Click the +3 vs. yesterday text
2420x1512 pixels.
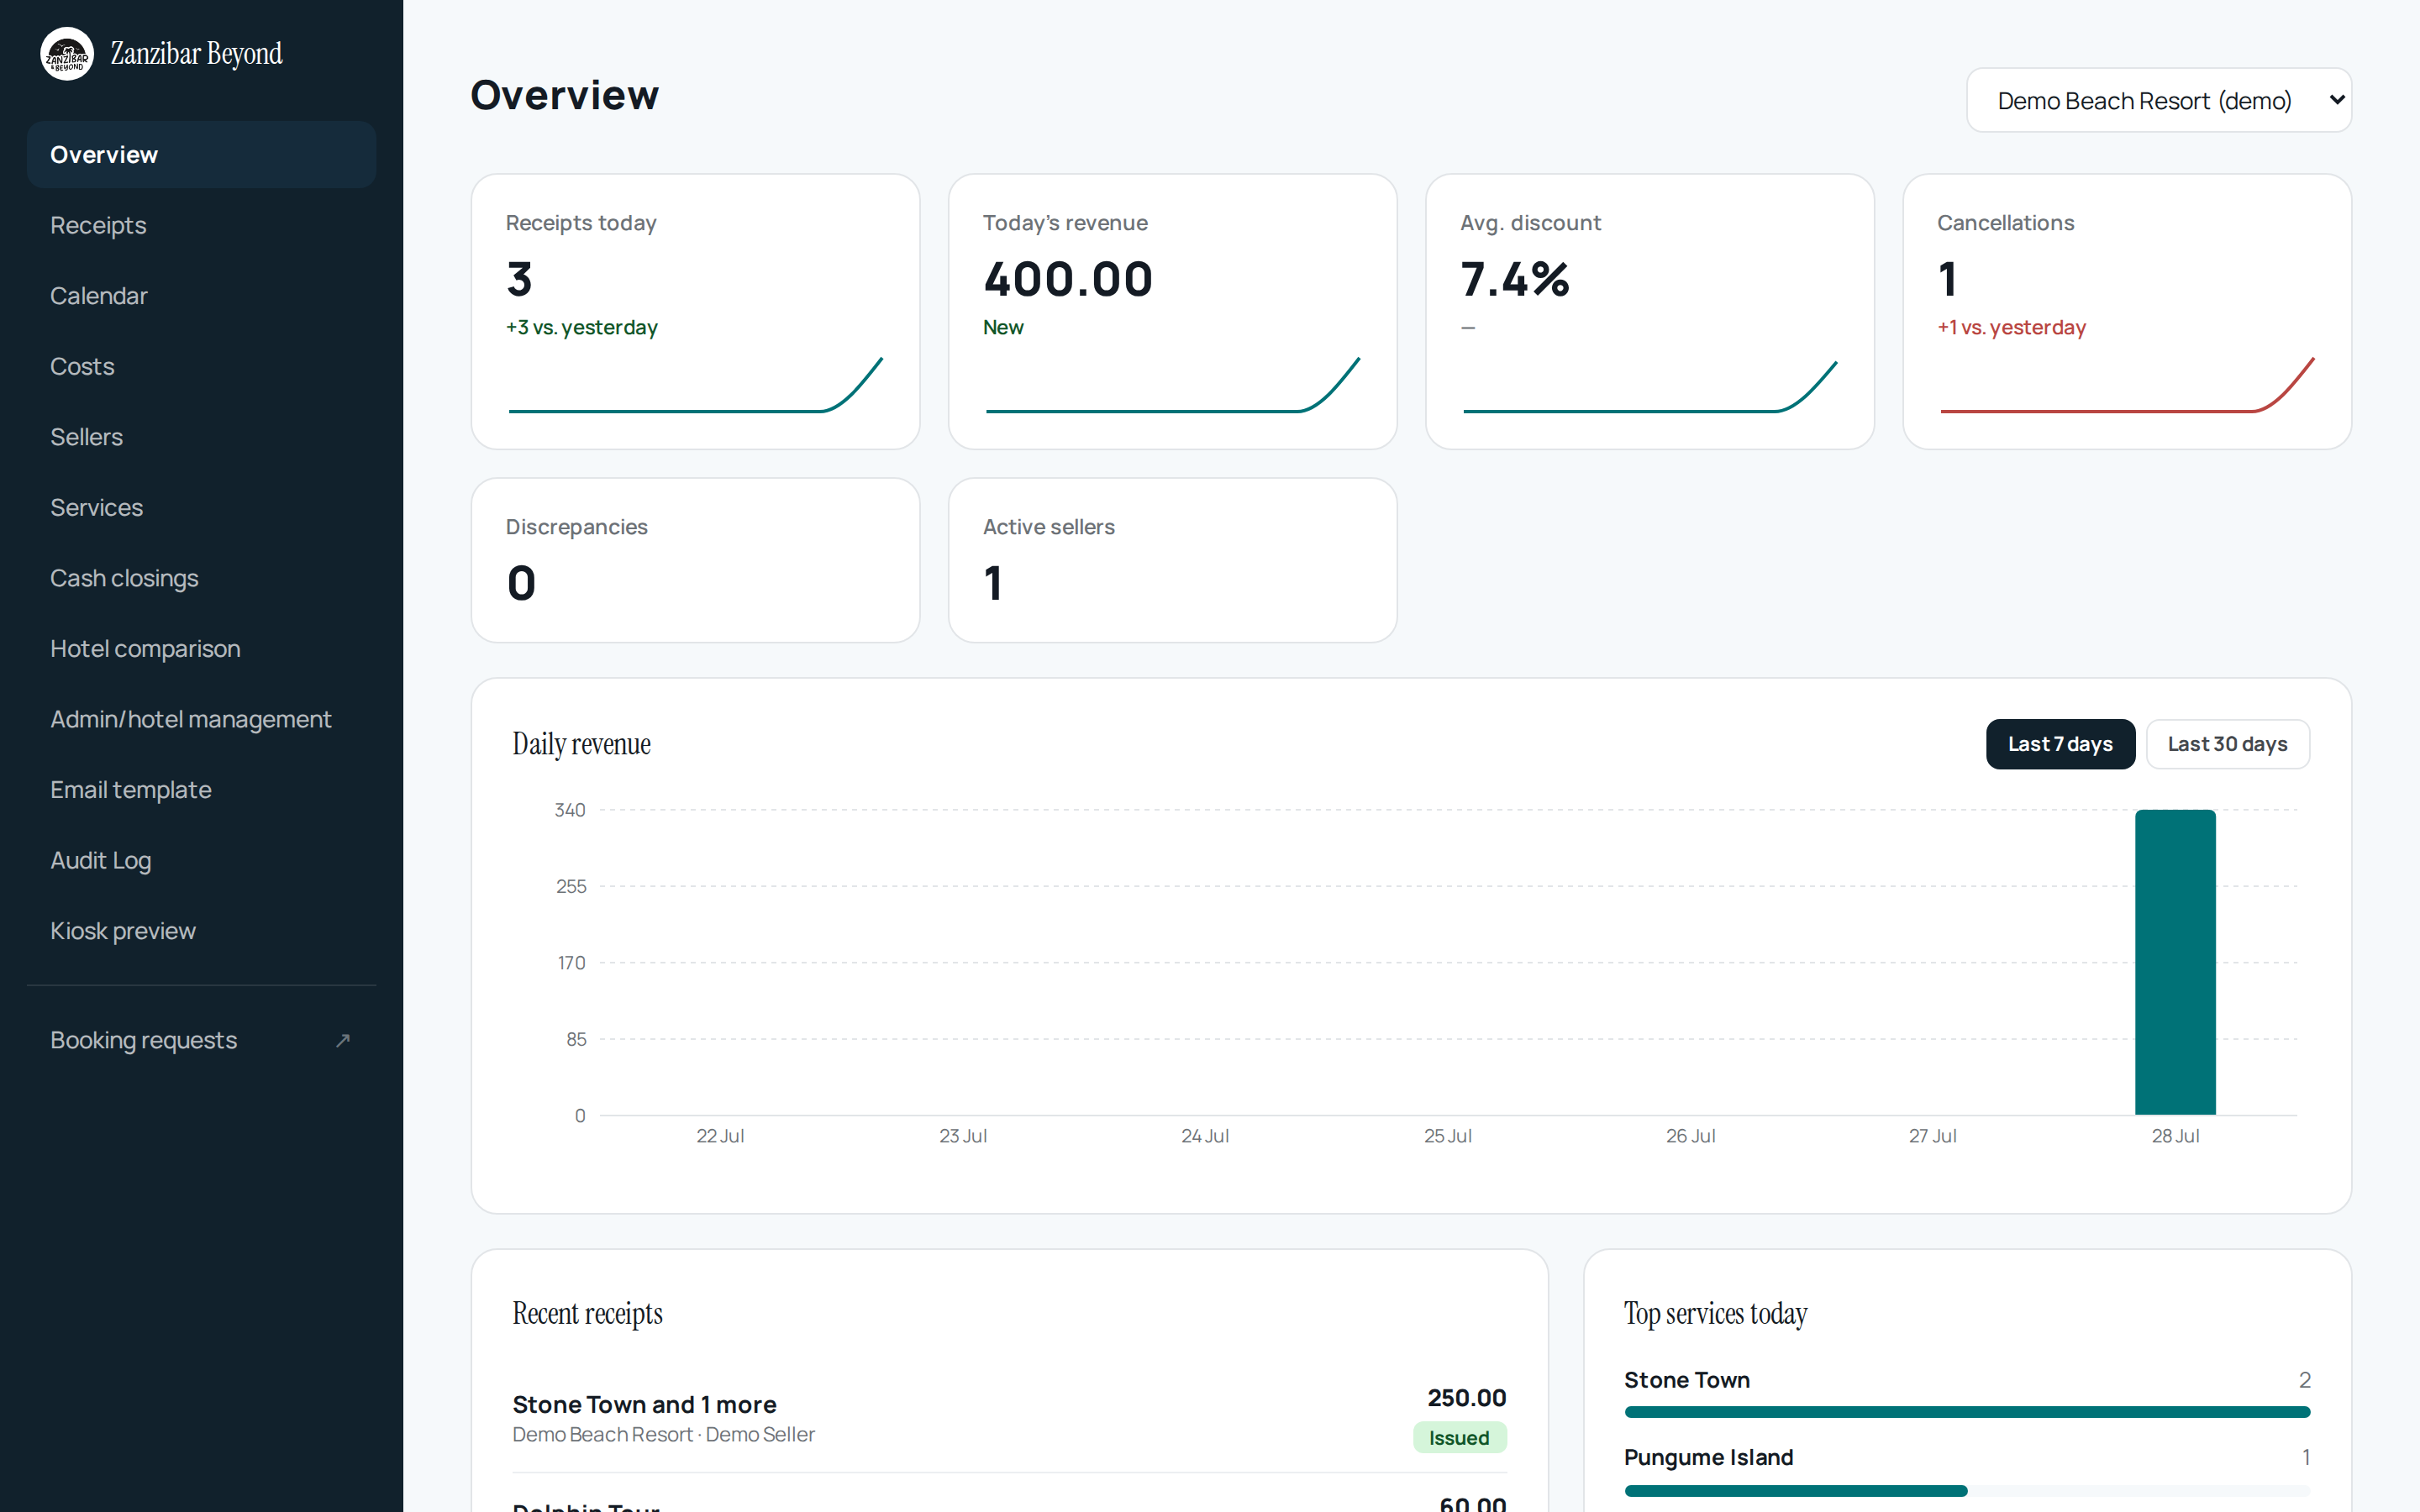(581, 327)
